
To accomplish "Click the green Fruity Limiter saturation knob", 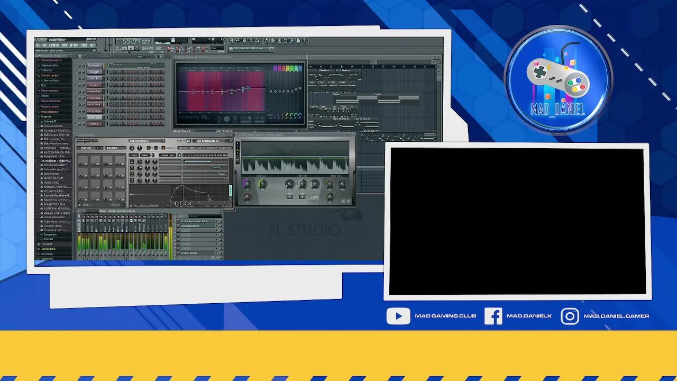I will coord(262,184).
